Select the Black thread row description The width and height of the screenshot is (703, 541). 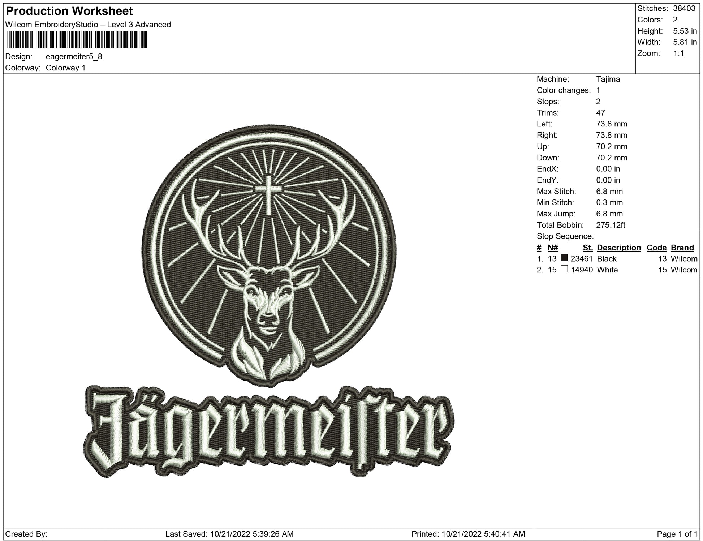pyautogui.click(x=607, y=259)
